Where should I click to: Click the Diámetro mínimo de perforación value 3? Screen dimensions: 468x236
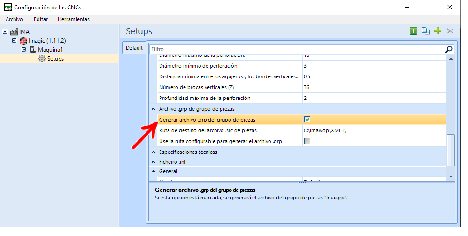pos(305,66)
